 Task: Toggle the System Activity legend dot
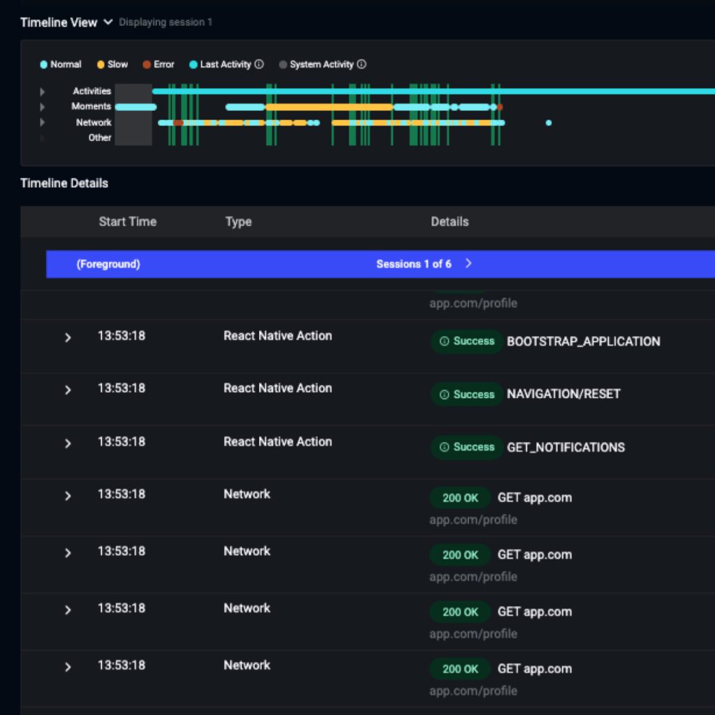(x=283, y=65)
